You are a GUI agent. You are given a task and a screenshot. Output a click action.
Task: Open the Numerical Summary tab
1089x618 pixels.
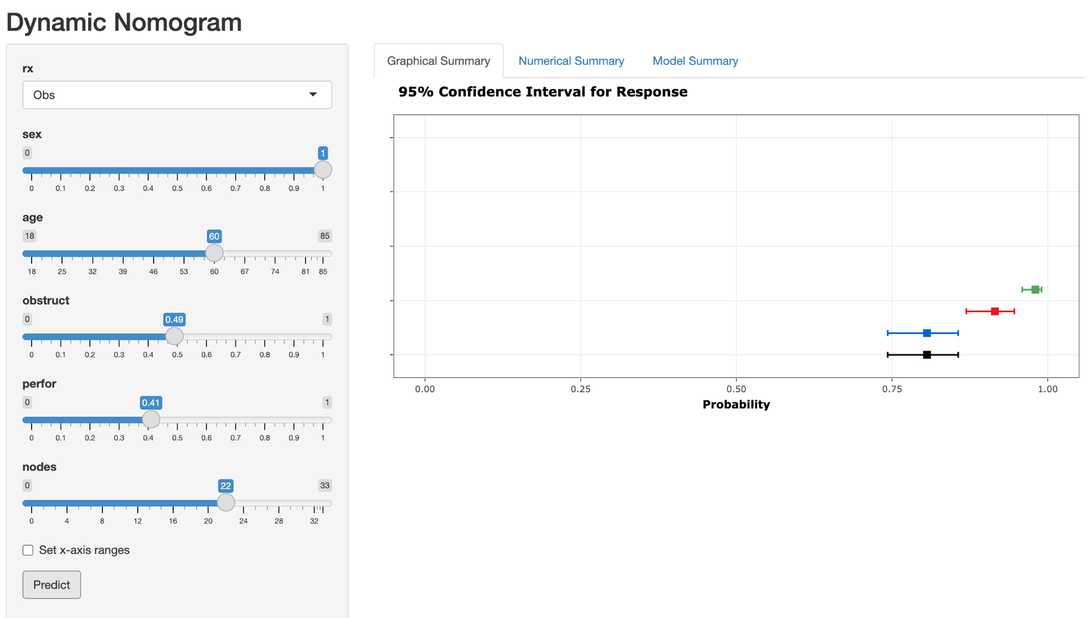click(x=571, y=61)
